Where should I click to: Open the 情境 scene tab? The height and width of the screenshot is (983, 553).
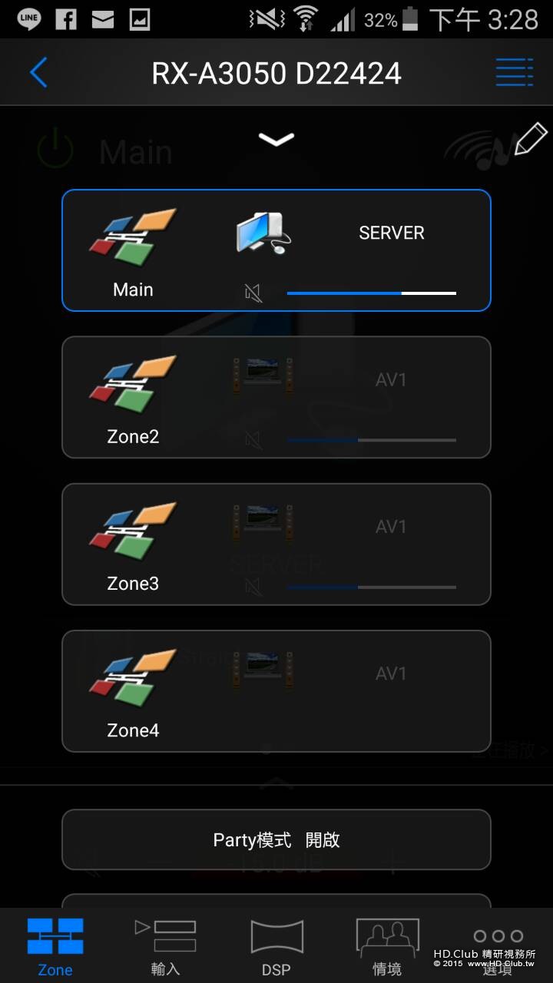(x=387, y=946)
